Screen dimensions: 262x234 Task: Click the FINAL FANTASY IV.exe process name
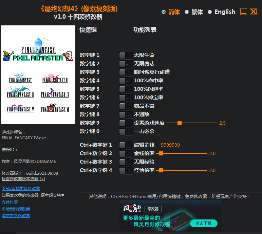tap(24, 138)
